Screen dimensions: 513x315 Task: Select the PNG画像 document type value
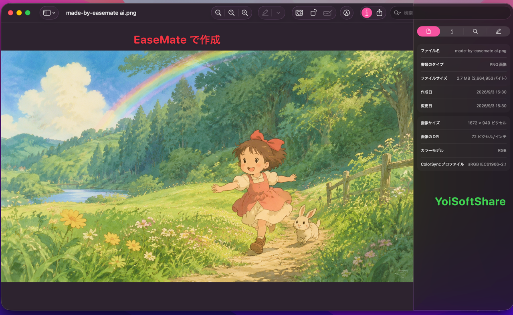tap(498, 65)
